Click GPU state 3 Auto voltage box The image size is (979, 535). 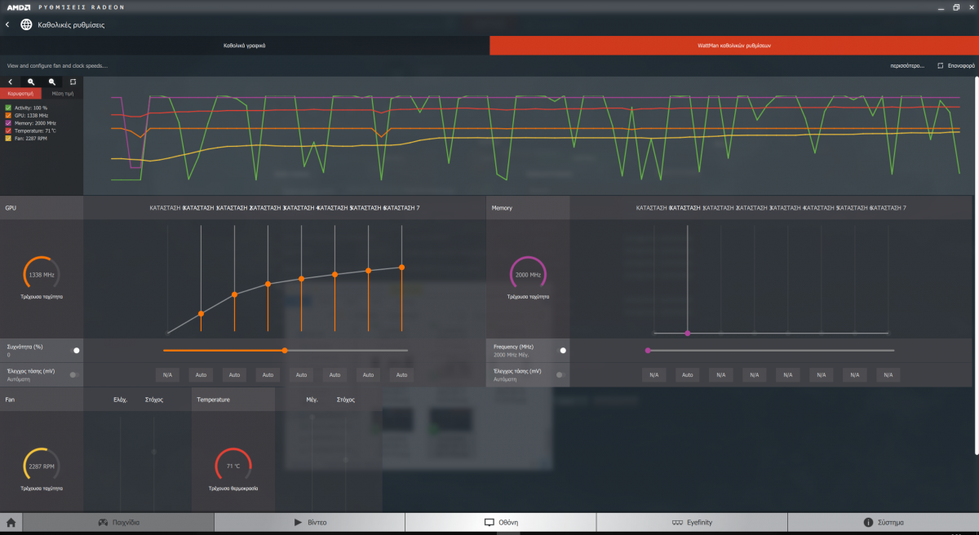point(268,375)
